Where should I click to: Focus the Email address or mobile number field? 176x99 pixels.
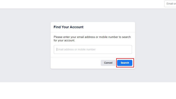tap(93, 50)
